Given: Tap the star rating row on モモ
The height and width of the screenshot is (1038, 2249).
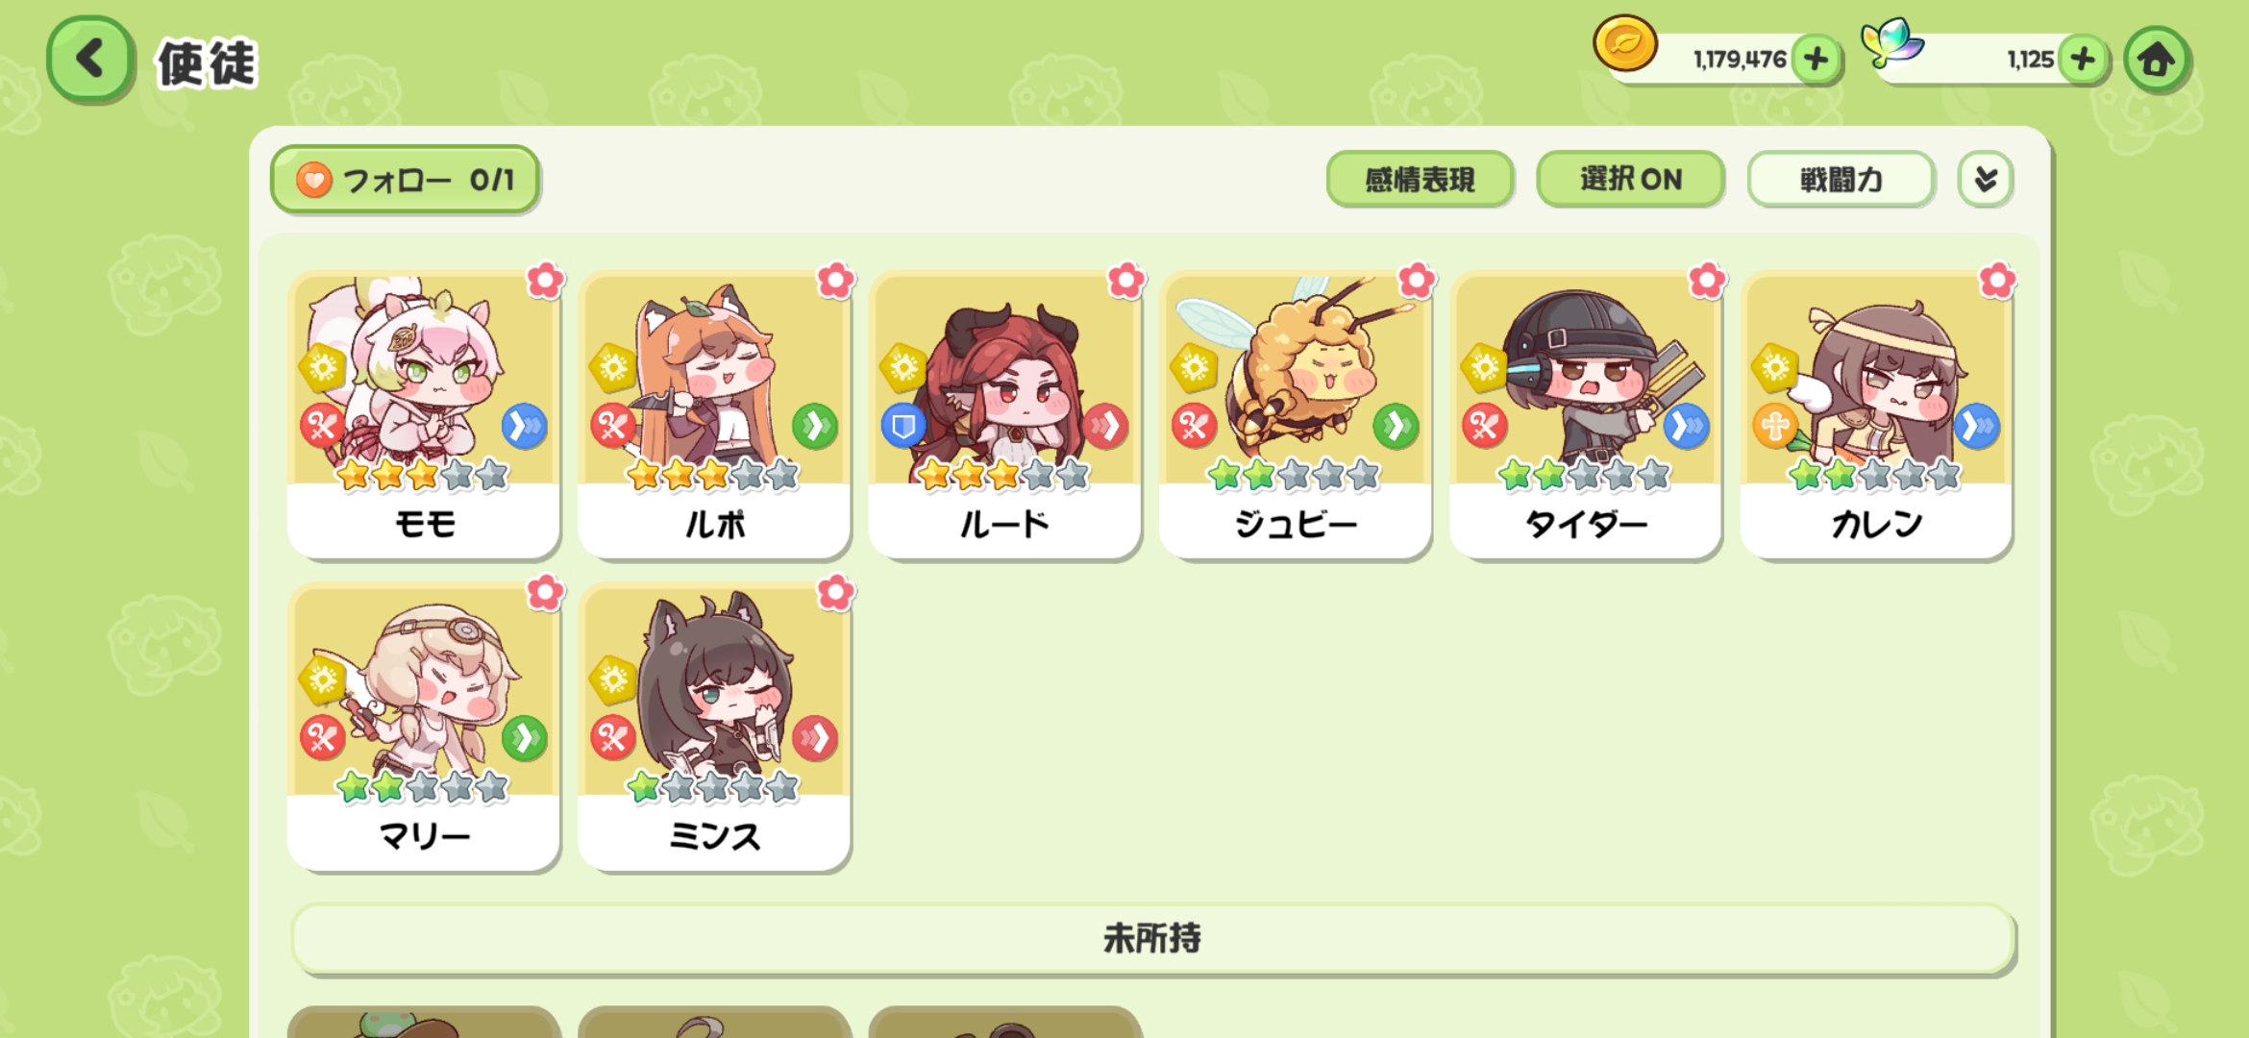Looking at the screenshot, I should (423, 475).
